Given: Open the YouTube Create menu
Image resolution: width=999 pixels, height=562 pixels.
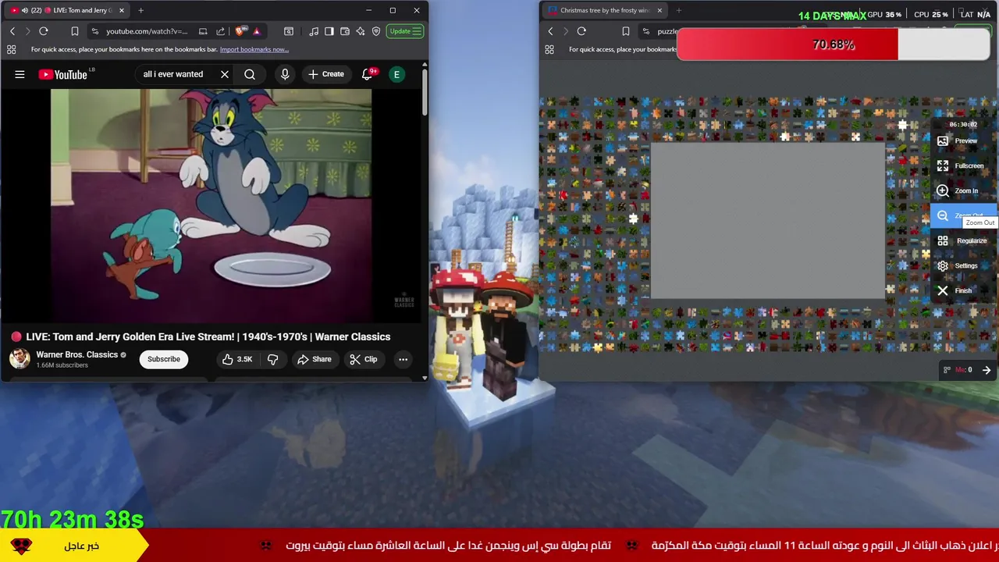Looking at the screenshot, I should point(326,74).
